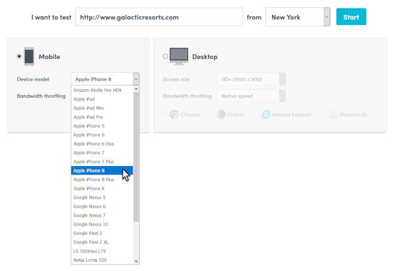
Task: Click the Internet Explorer icon
Action: (265, 114)
